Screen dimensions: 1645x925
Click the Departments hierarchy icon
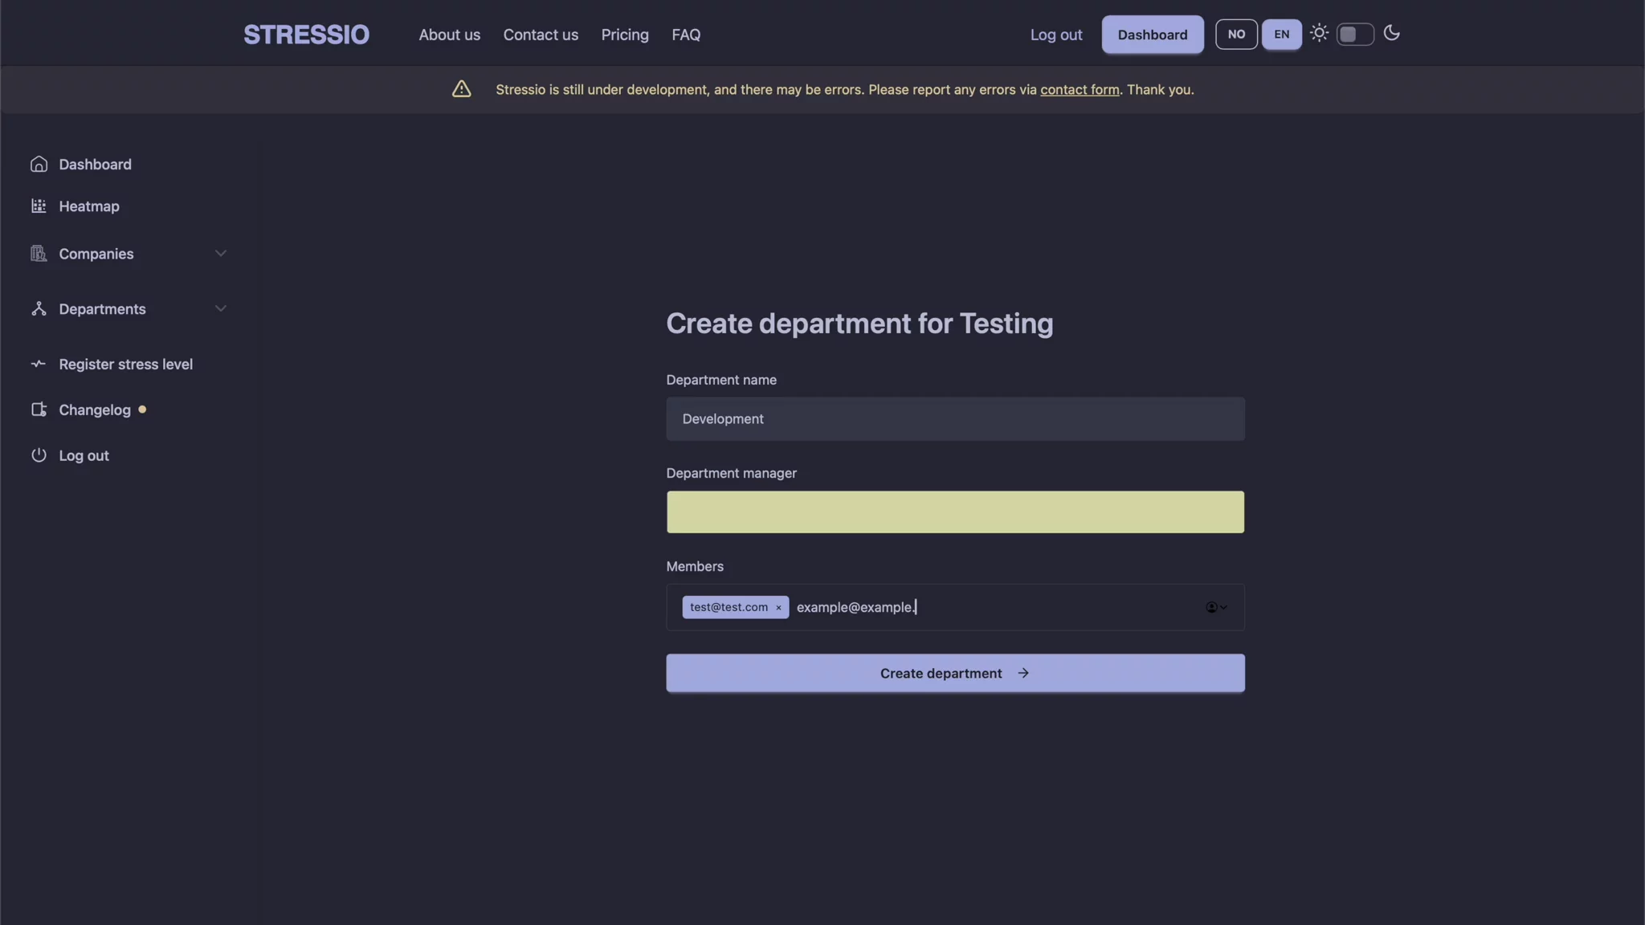point(39,309)
